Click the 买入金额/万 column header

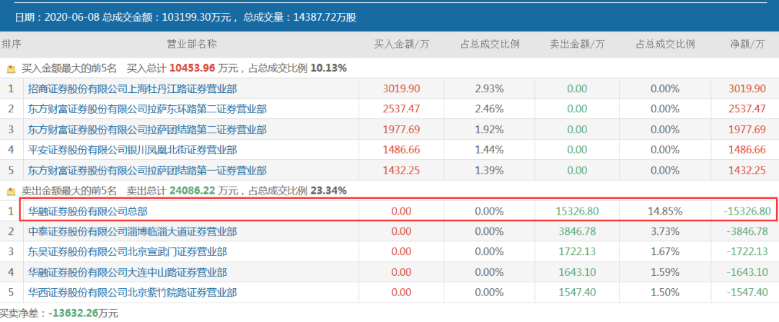click(401, 44)
